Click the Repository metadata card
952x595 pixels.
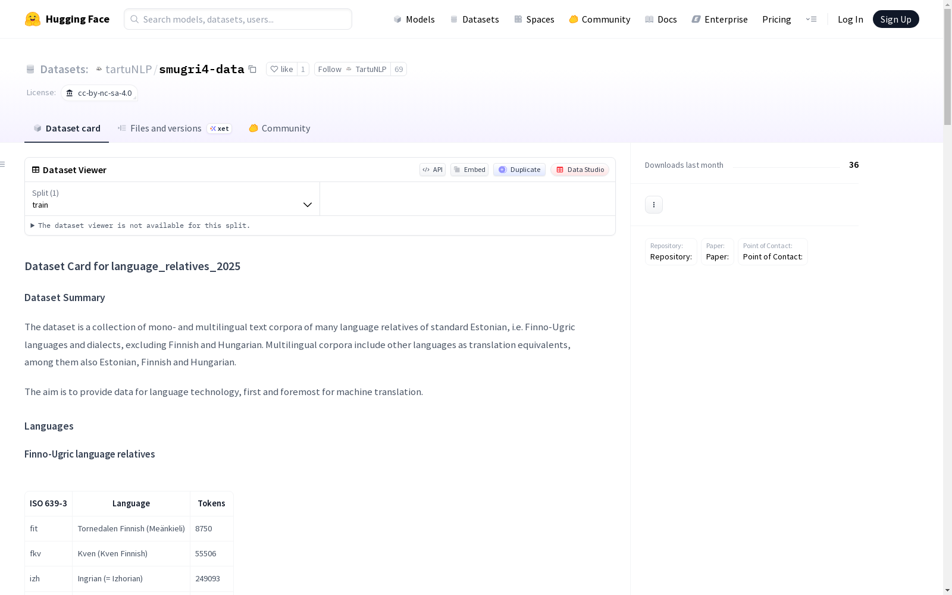point(671,252)
